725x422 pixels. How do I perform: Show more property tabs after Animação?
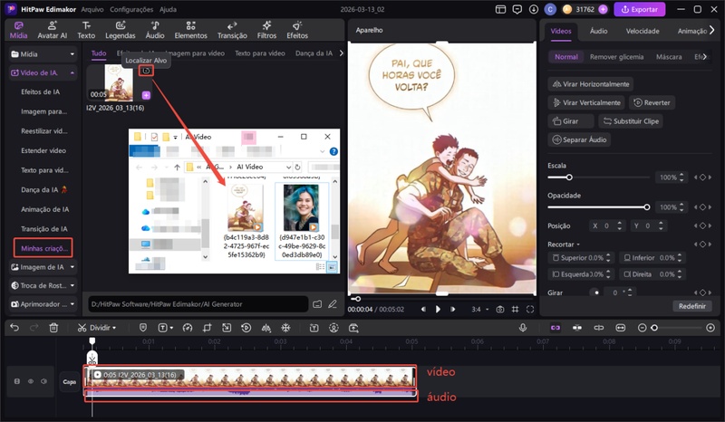click(x=711, y=31)
